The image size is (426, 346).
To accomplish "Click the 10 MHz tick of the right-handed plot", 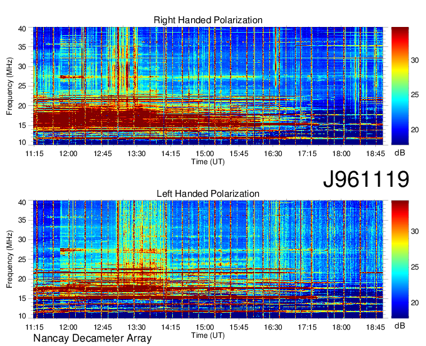I will click(22, 142).
